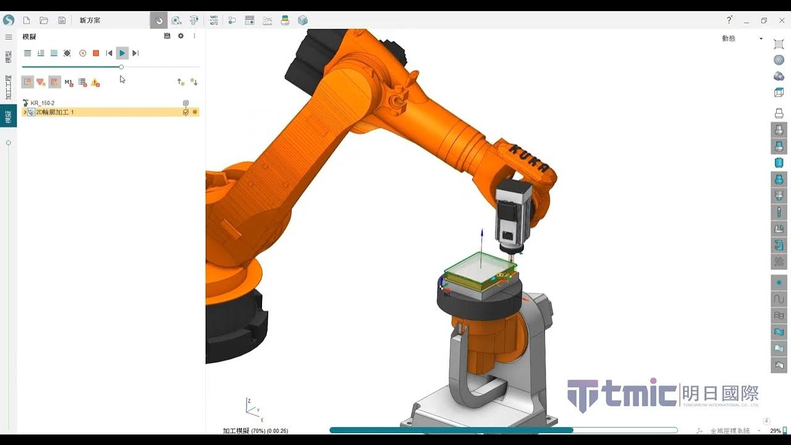Toggle the completion checkbox on 2D輪廓加工 1
Image resolution: width=791 pixels, height=445 pixels.
[x=186, y=112]
